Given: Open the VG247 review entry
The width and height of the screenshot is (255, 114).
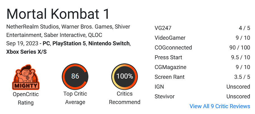Looking at the screenshot, I should pyautogui.click(x=163, y=28).
